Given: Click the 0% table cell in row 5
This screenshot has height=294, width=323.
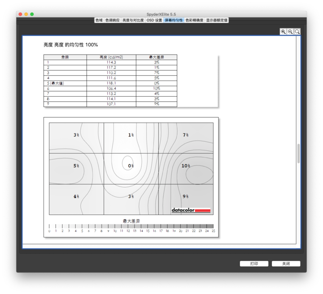Looking at the screenshot, I should tap(157, 83).
